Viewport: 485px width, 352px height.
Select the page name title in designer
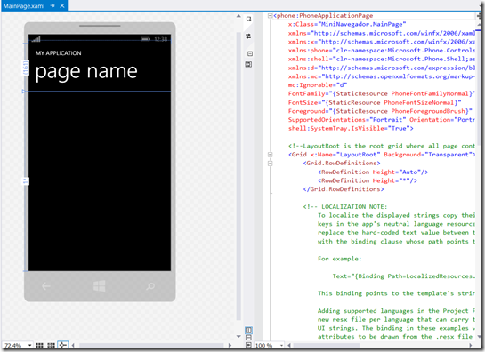86,72
